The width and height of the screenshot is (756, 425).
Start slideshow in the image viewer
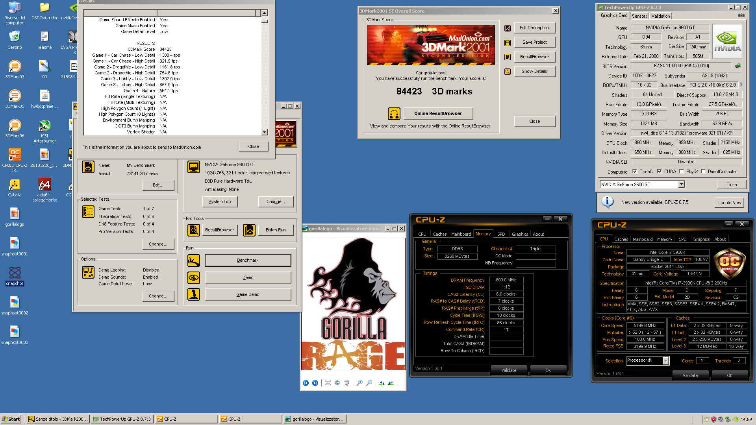click(x=347, y=383)
